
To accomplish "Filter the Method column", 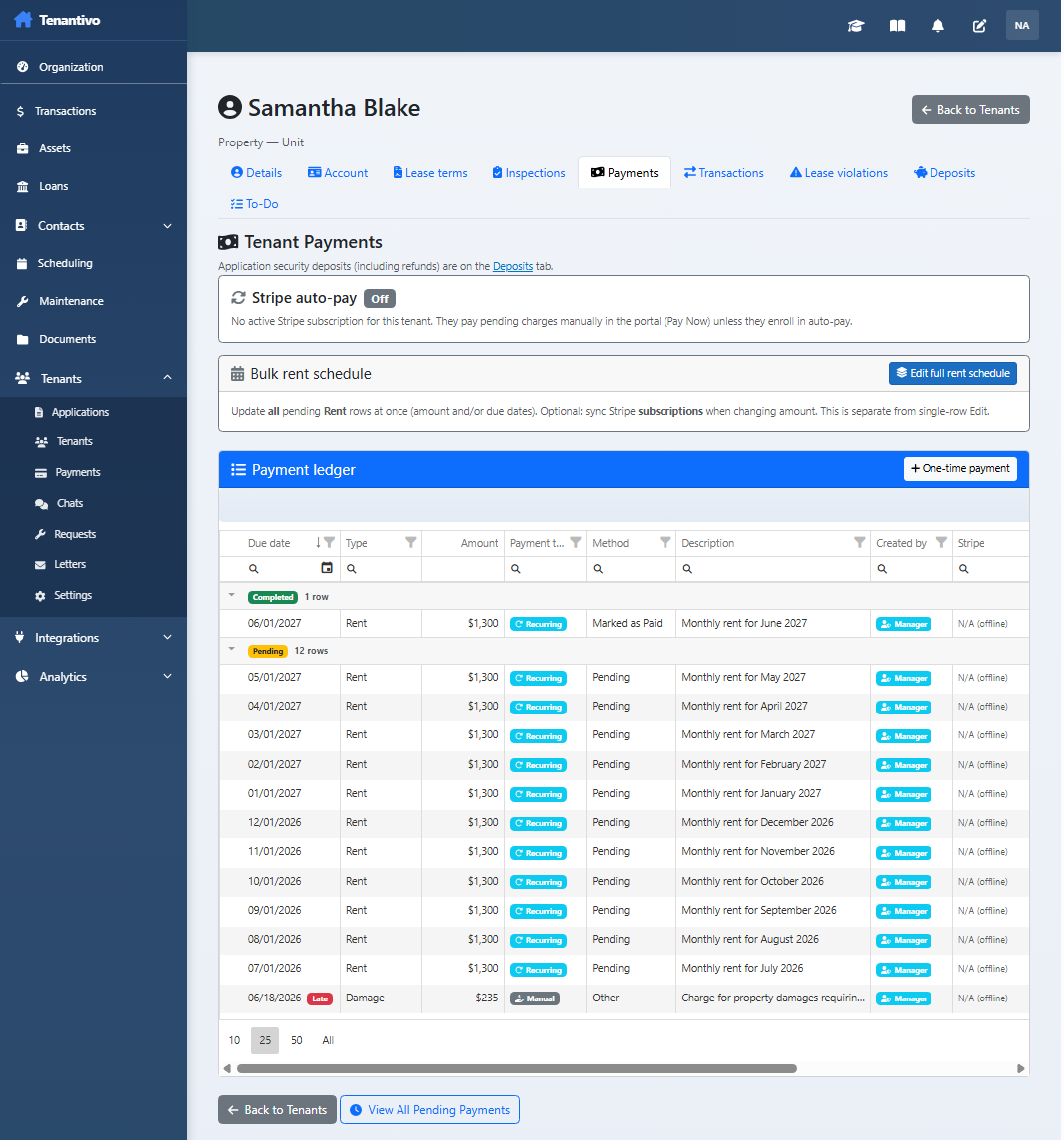I will pos(665,542).
